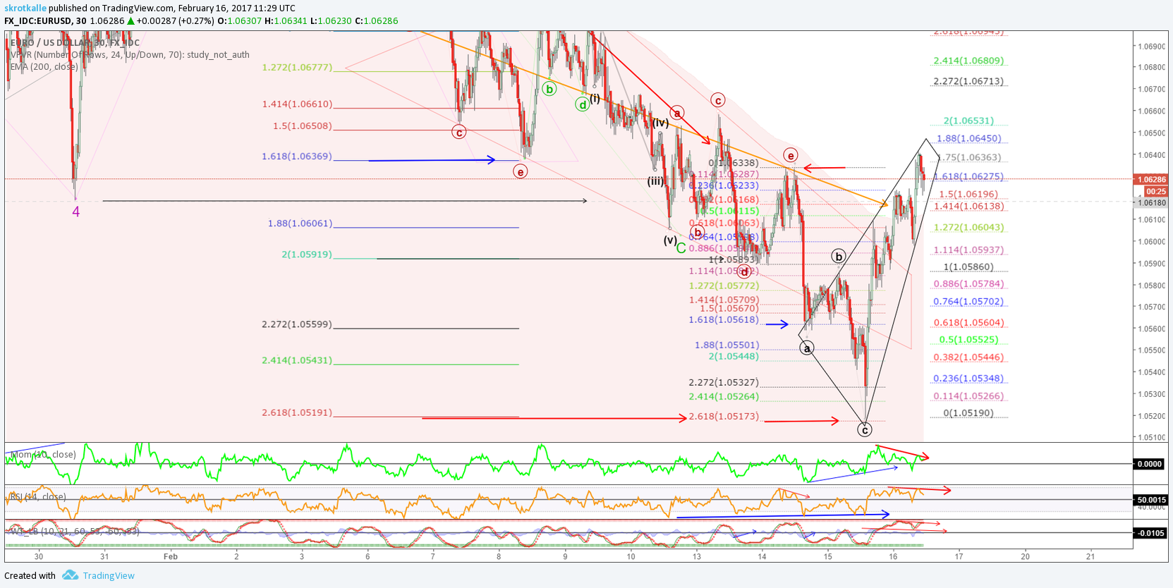Click the 21 label on the date axis
1173x588 pixels.
coord(1090,556)
